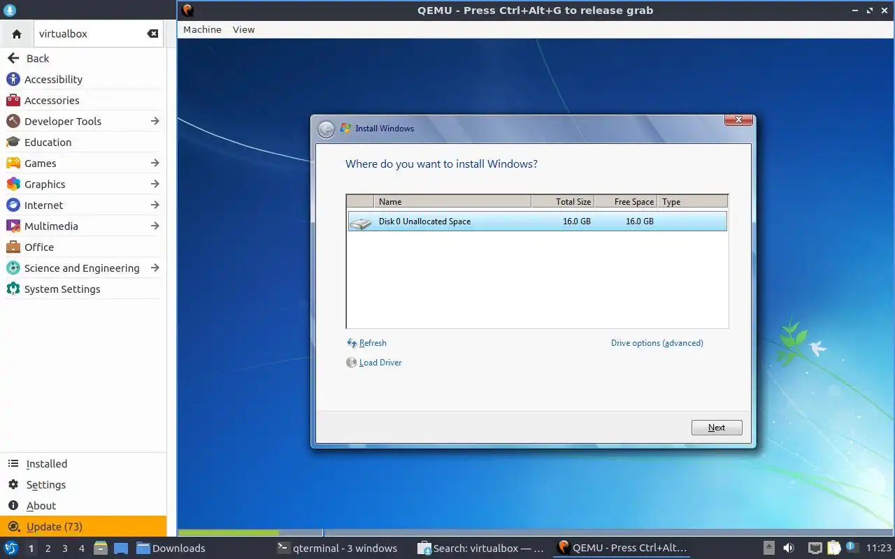This screenshot has width=895, height=559.
Task: Close the Install Windows dialog
Action: (738, 120)
